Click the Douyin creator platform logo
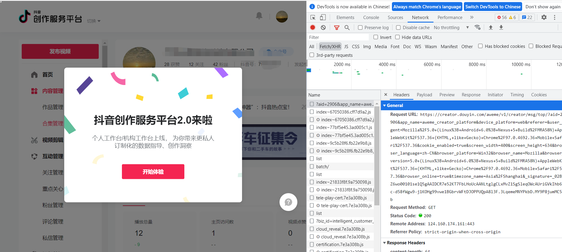The height and width of the screenshot is (252, 562). pos(51,17)
